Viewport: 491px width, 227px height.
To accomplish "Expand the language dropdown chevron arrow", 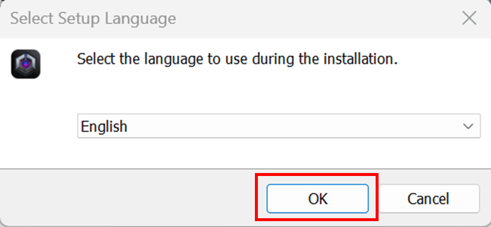I will pos(468,126).
